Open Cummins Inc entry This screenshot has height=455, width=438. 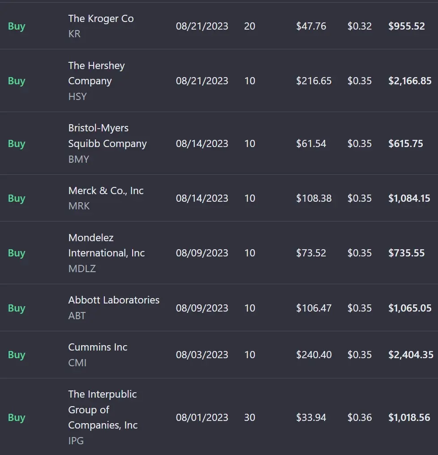98,347
